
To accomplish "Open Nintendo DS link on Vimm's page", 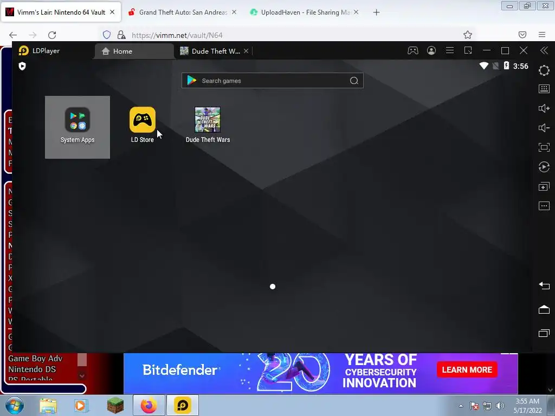I will (x=32, y=369).
